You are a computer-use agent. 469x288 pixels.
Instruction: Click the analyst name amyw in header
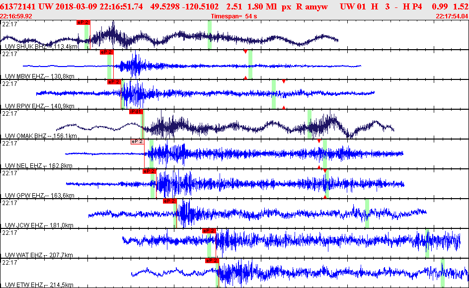(x=316, y=6)
